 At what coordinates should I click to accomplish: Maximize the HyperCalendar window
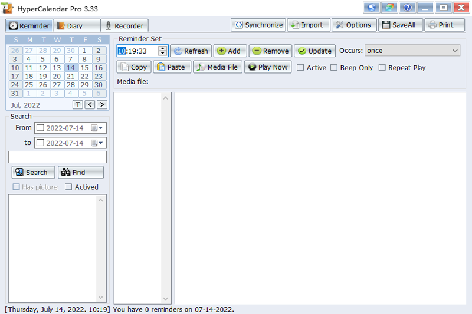[x=444, y=8]
